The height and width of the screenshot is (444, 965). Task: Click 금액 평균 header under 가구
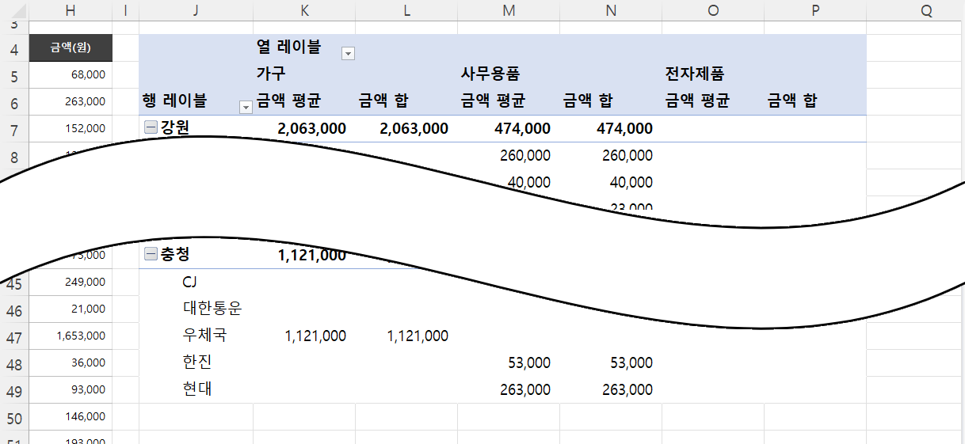click(288, 101)
